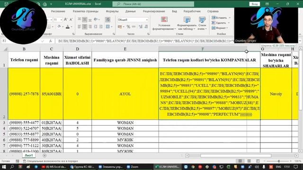The width and height of the screenshot is (303, 170).
Task: Open Условное форматирование menu
Action: click(x=164, y=23)
